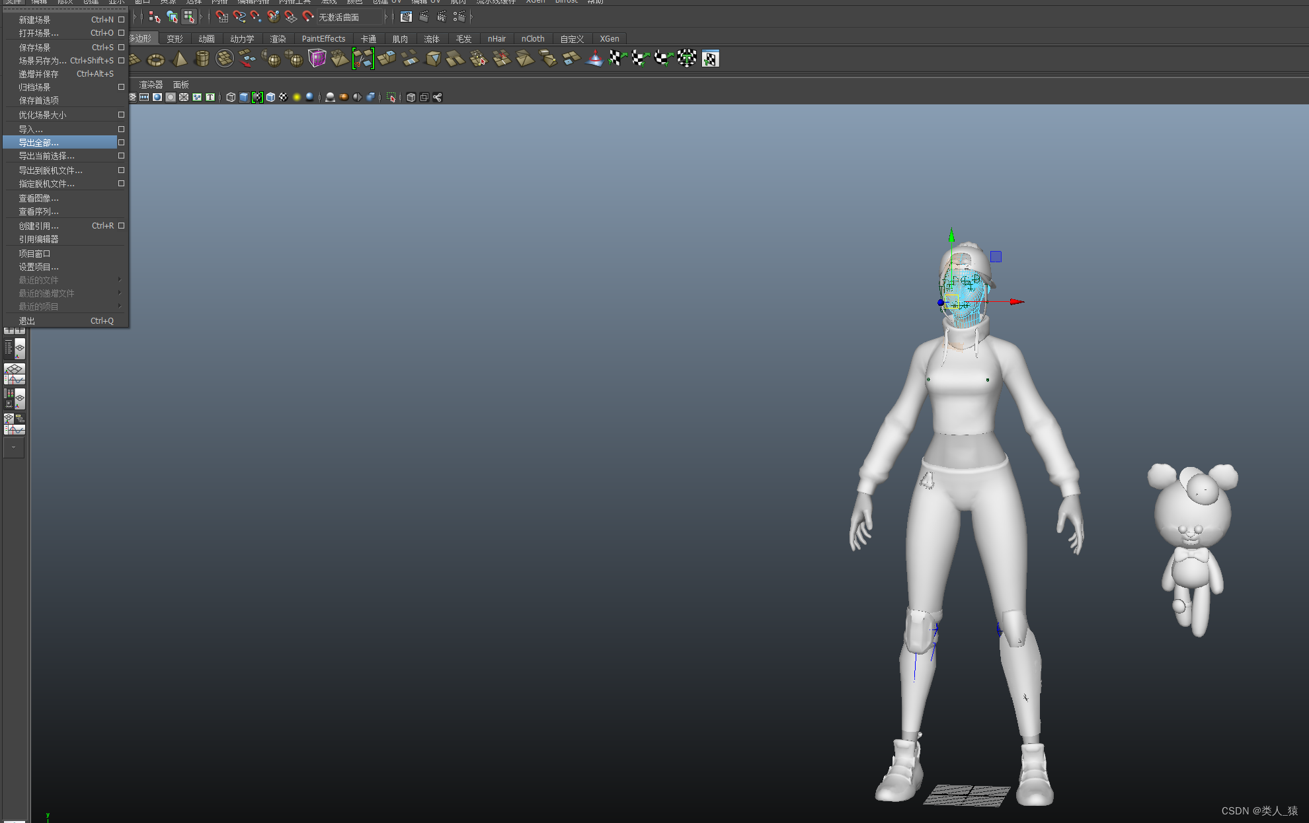
Task: Click the 无激活曲面 live surface field
Action: pos(351,17)
